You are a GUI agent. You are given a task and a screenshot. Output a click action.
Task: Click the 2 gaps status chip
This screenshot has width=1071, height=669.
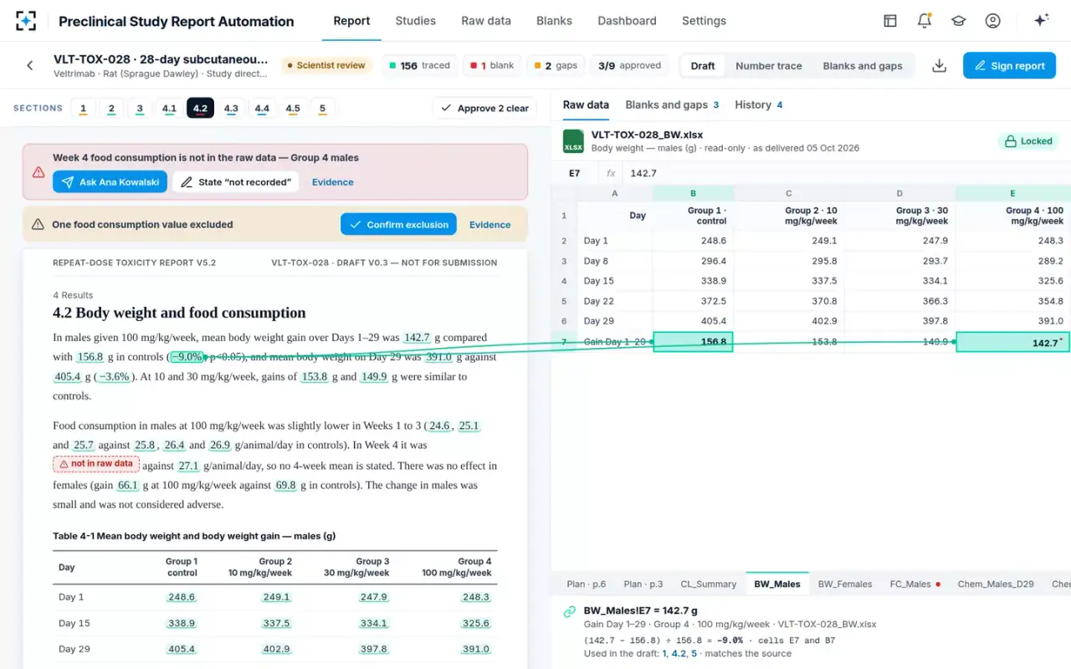pyautogui.click(x=556, y=65)
